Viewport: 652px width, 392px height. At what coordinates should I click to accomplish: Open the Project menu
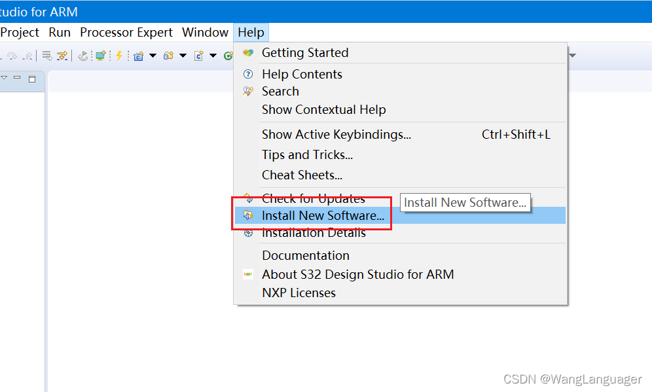[x=20, y=33]
